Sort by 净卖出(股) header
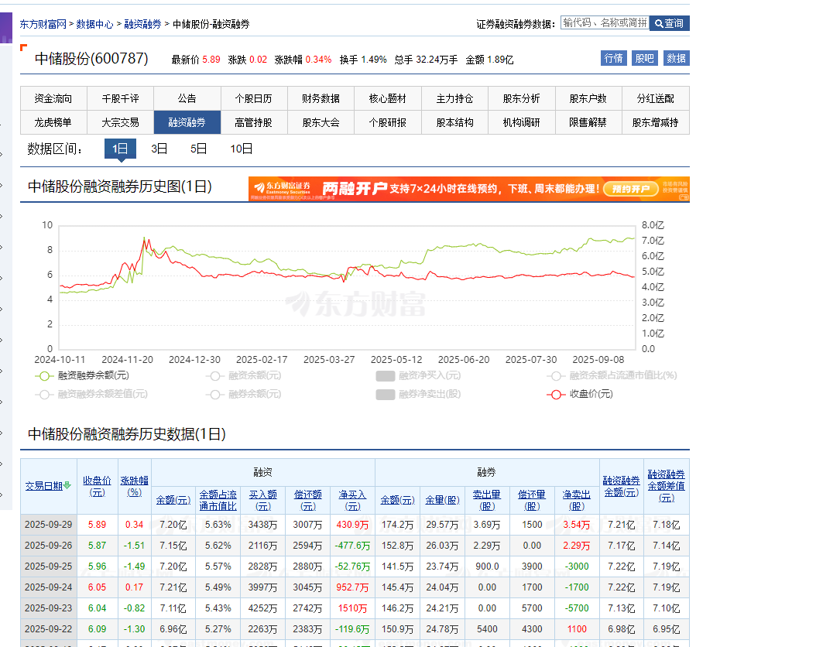Screen dimensions: 816x647 click(577, 500)
